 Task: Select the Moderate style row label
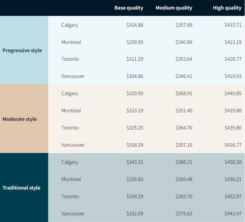point(20,119)
